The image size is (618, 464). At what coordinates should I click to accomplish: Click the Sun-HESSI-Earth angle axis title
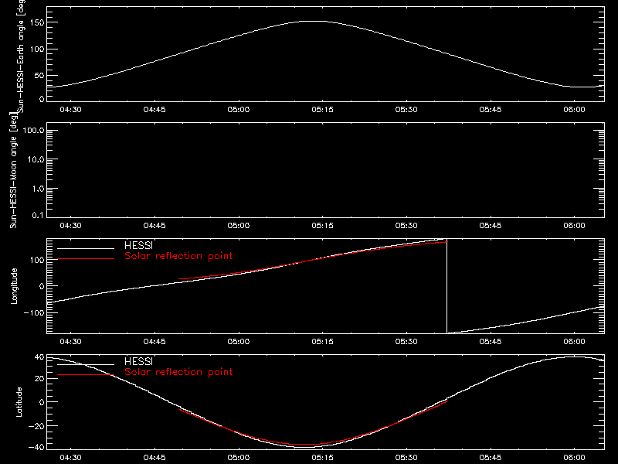[21, 56]
